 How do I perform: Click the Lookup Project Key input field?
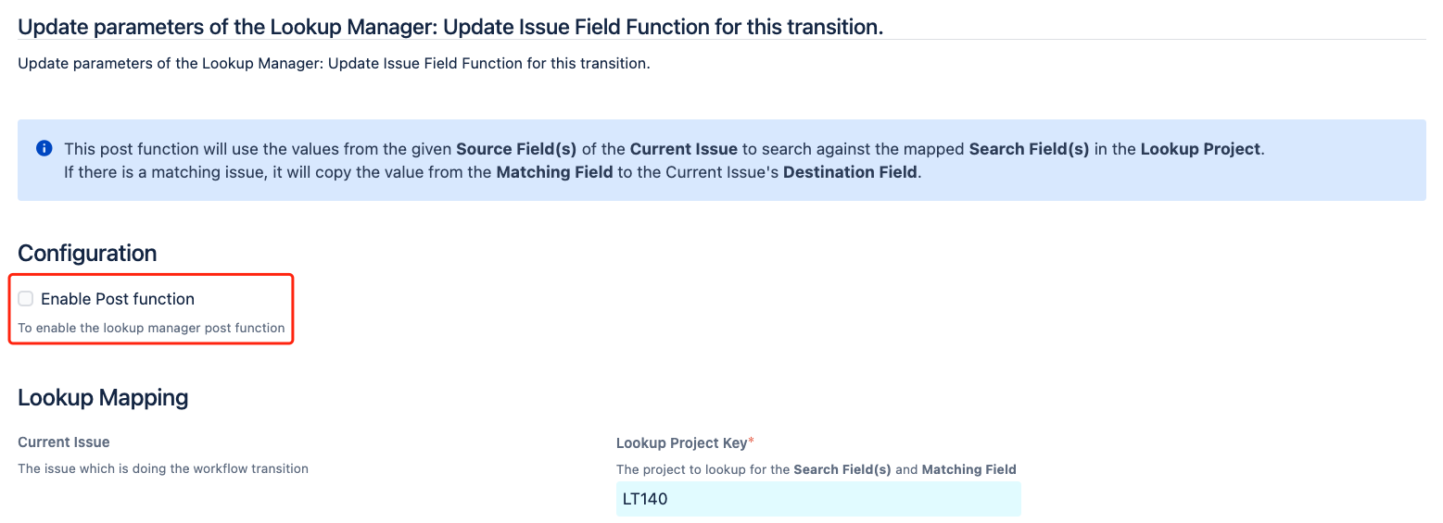click(x=817, y=499)
